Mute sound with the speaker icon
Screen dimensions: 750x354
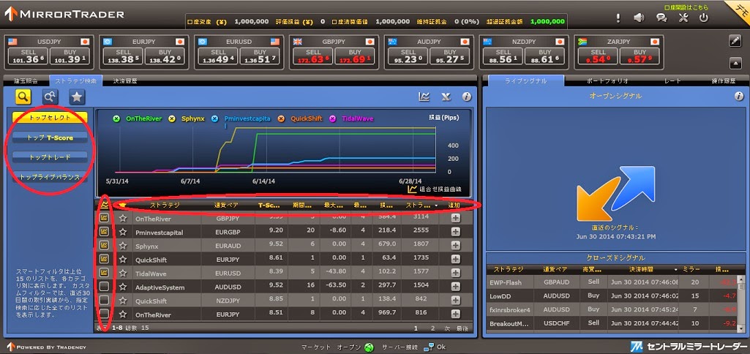point(639,18)
